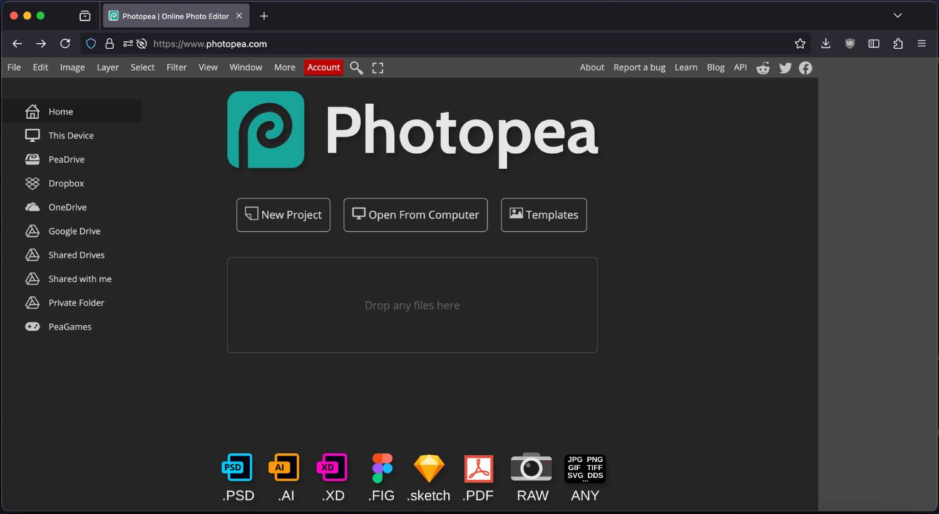Click the Photopea spiral logo

click(266, 129)
